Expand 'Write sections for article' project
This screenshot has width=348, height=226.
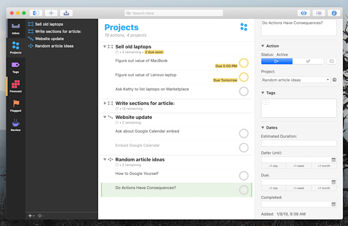click(x=105, y=103)
